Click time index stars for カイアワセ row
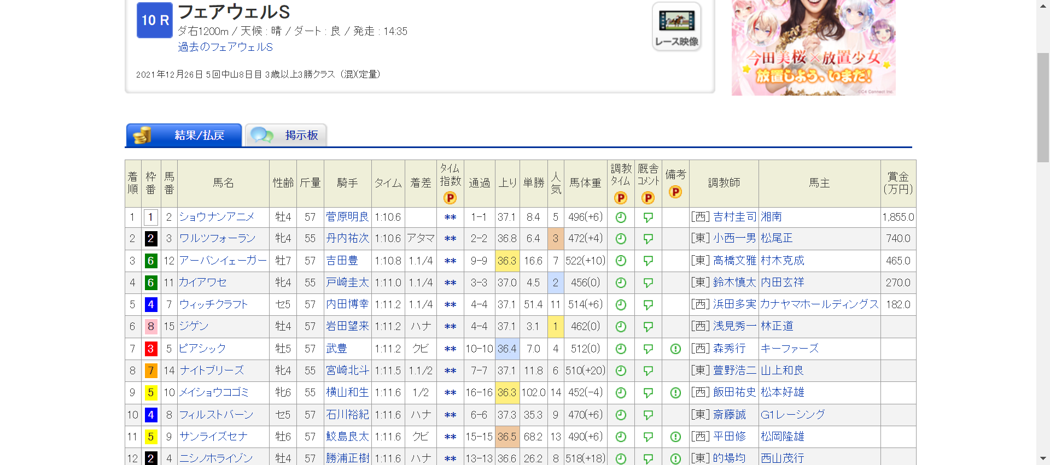 (450, 283)
